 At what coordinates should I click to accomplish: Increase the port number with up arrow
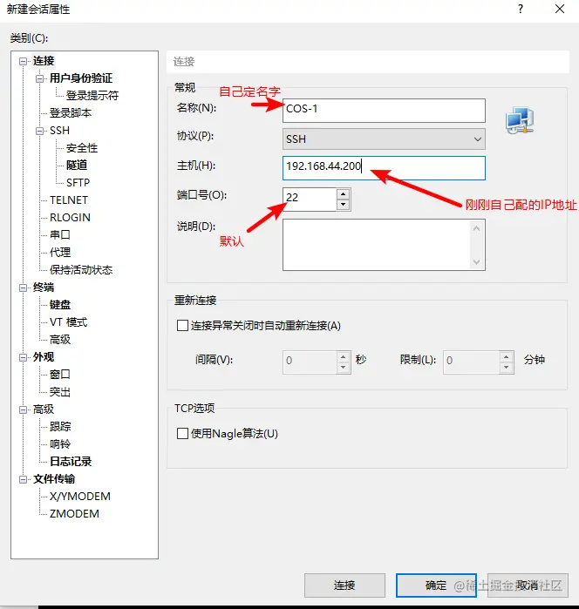pyautogui.click(x=343, y=193)
